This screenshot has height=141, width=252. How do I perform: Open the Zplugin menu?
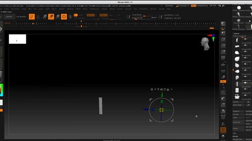tap(153, 9)
